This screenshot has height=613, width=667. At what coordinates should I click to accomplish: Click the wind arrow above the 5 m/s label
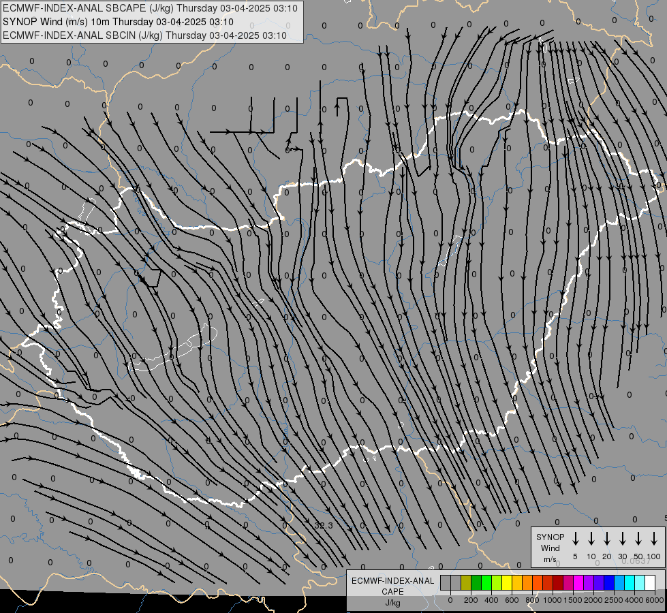pos(575,539)
